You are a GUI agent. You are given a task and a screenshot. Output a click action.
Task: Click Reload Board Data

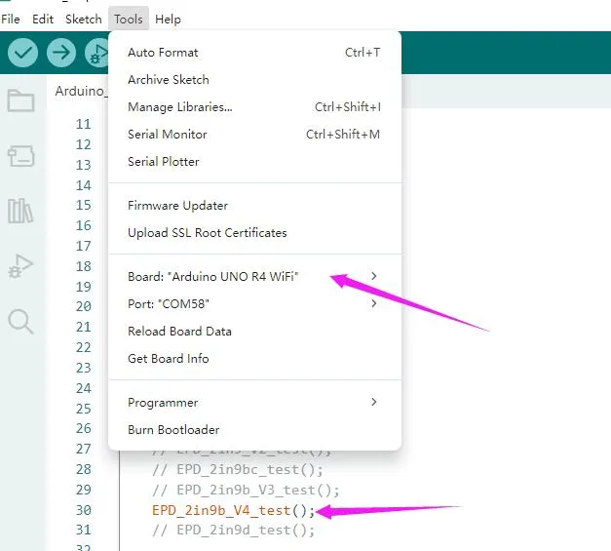pos(254,331)
